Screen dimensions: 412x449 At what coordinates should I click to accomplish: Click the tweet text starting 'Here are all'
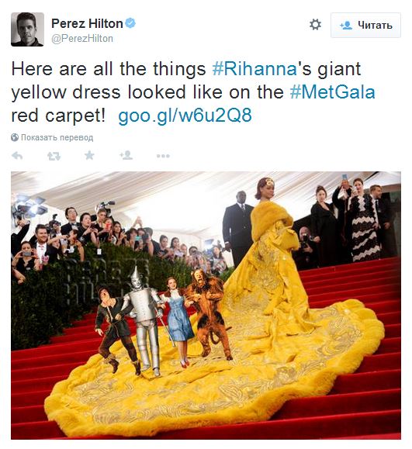tap(193, 92)
